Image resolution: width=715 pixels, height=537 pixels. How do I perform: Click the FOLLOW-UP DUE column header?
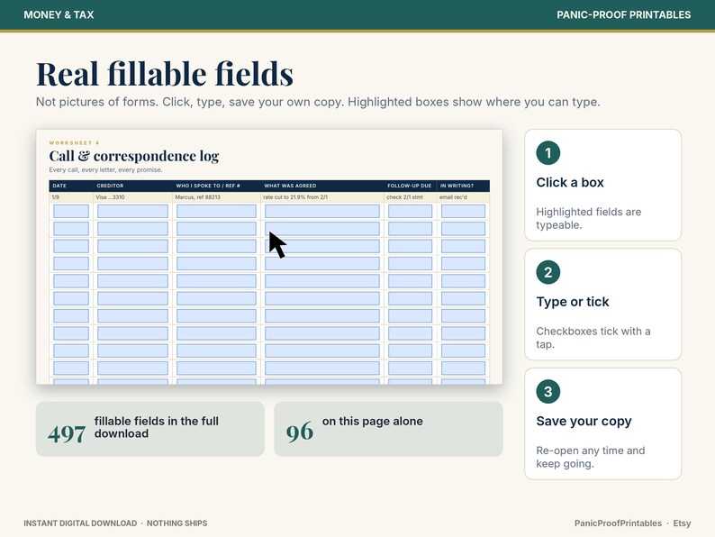[x=409, y=186]
